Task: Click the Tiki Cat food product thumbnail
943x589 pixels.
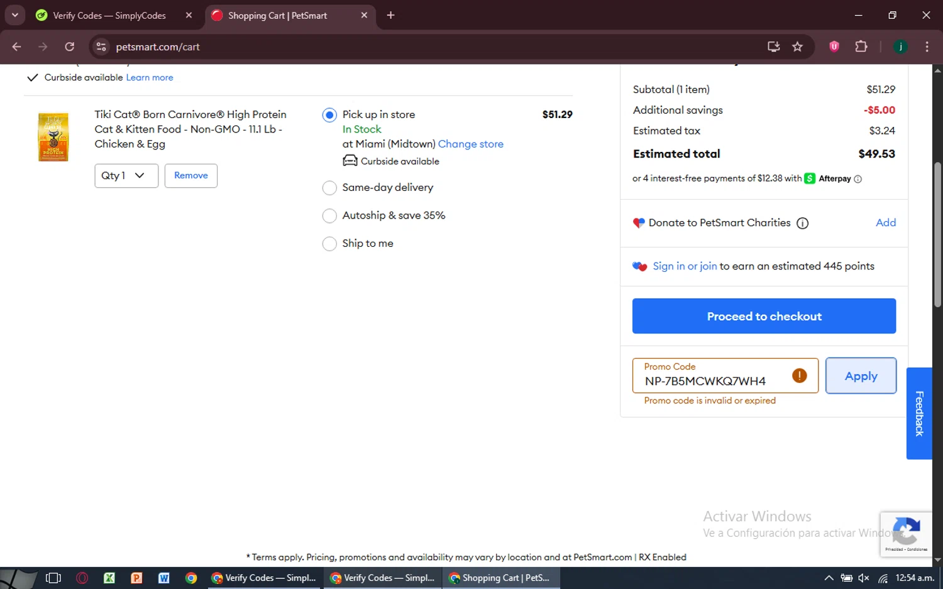Action: pos(53,137)
